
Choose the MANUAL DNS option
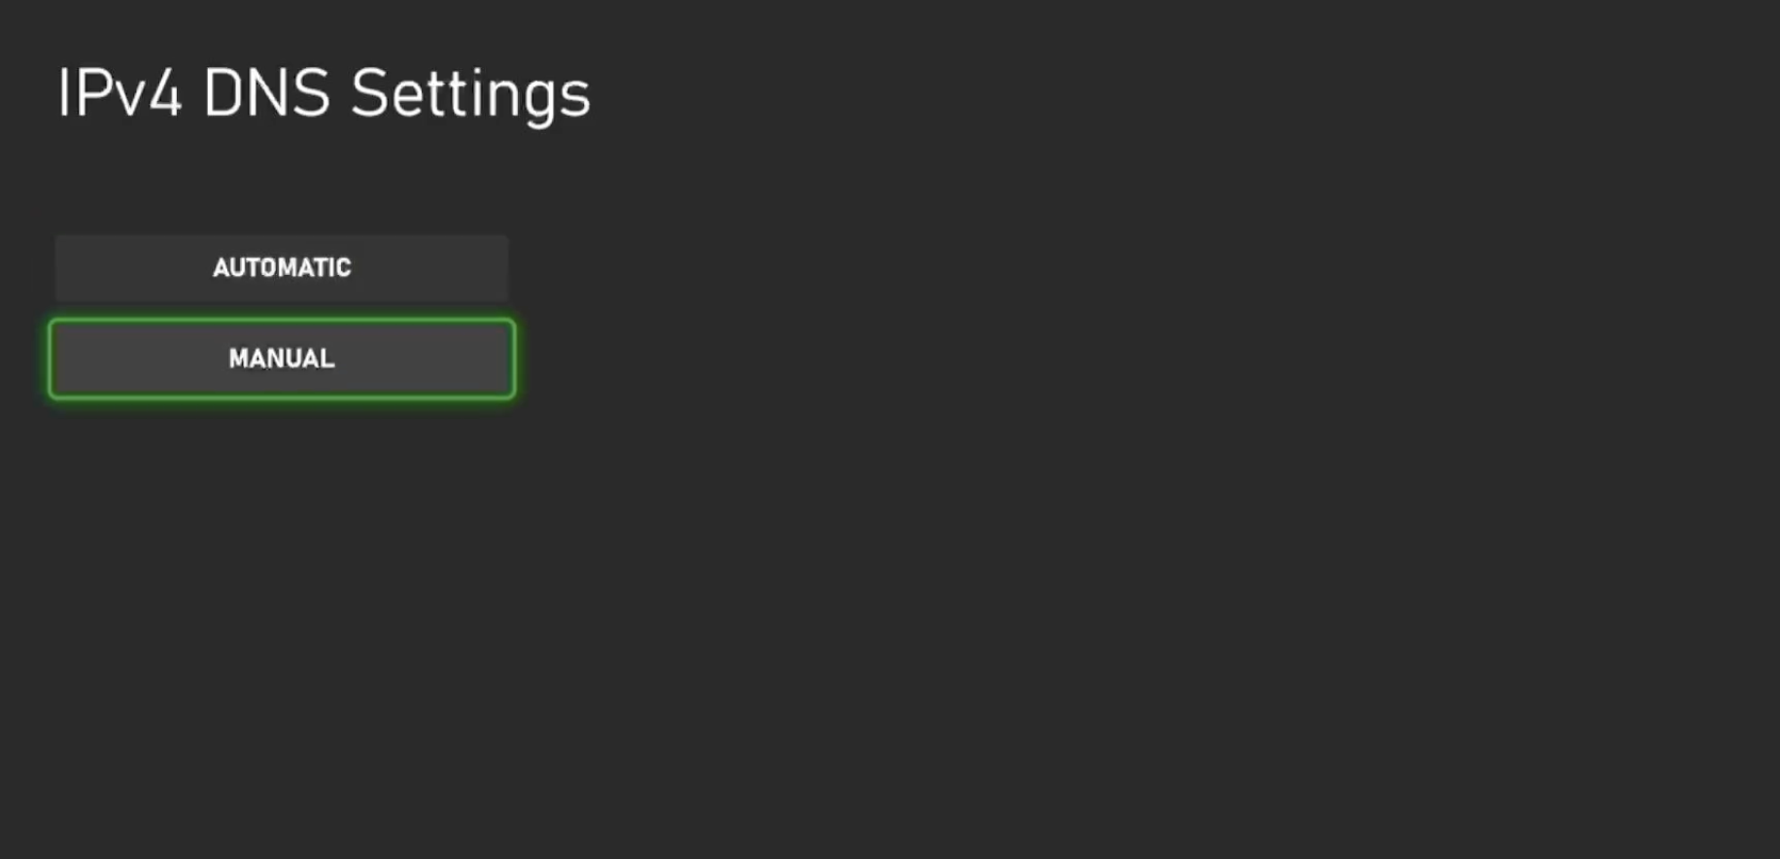(x=282, y=359)
